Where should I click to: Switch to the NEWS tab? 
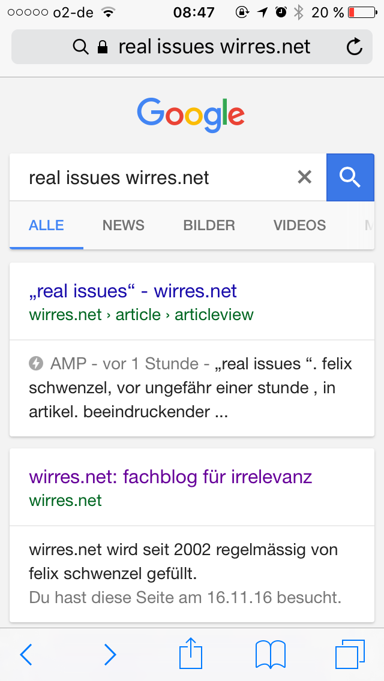point(124,225)
